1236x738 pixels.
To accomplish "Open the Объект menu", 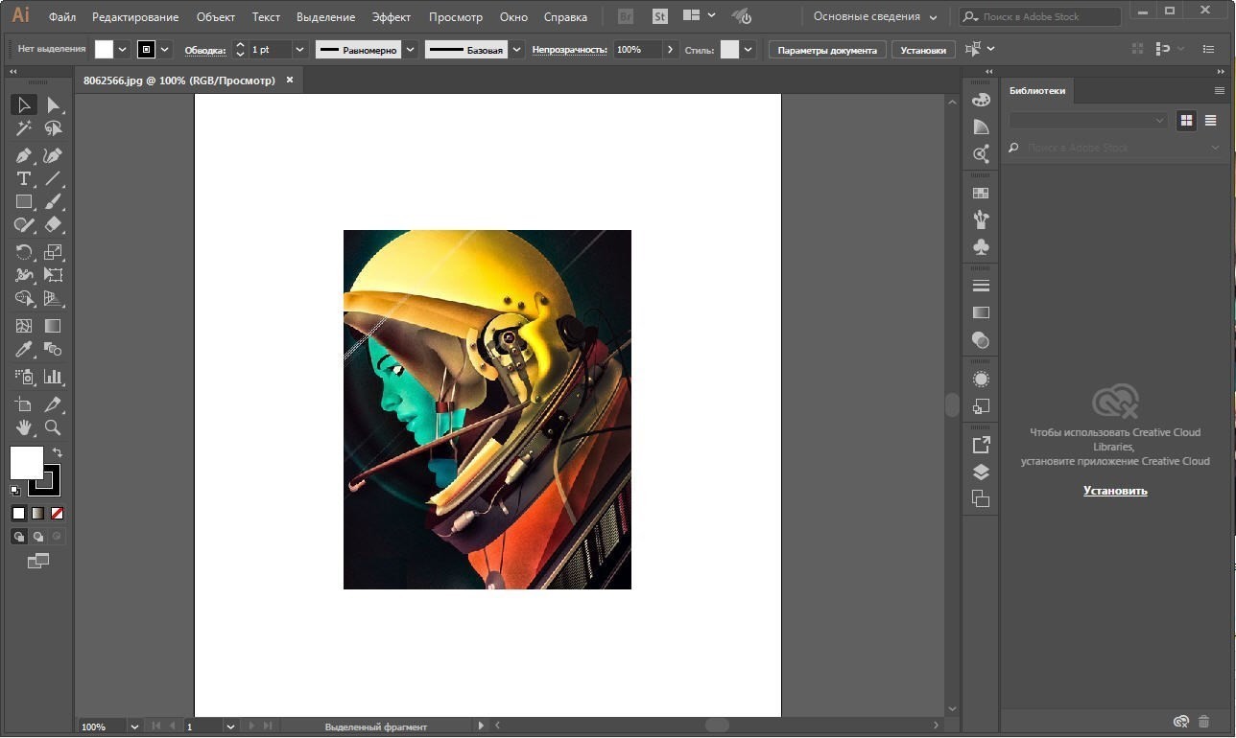I will tap(216, 17).
